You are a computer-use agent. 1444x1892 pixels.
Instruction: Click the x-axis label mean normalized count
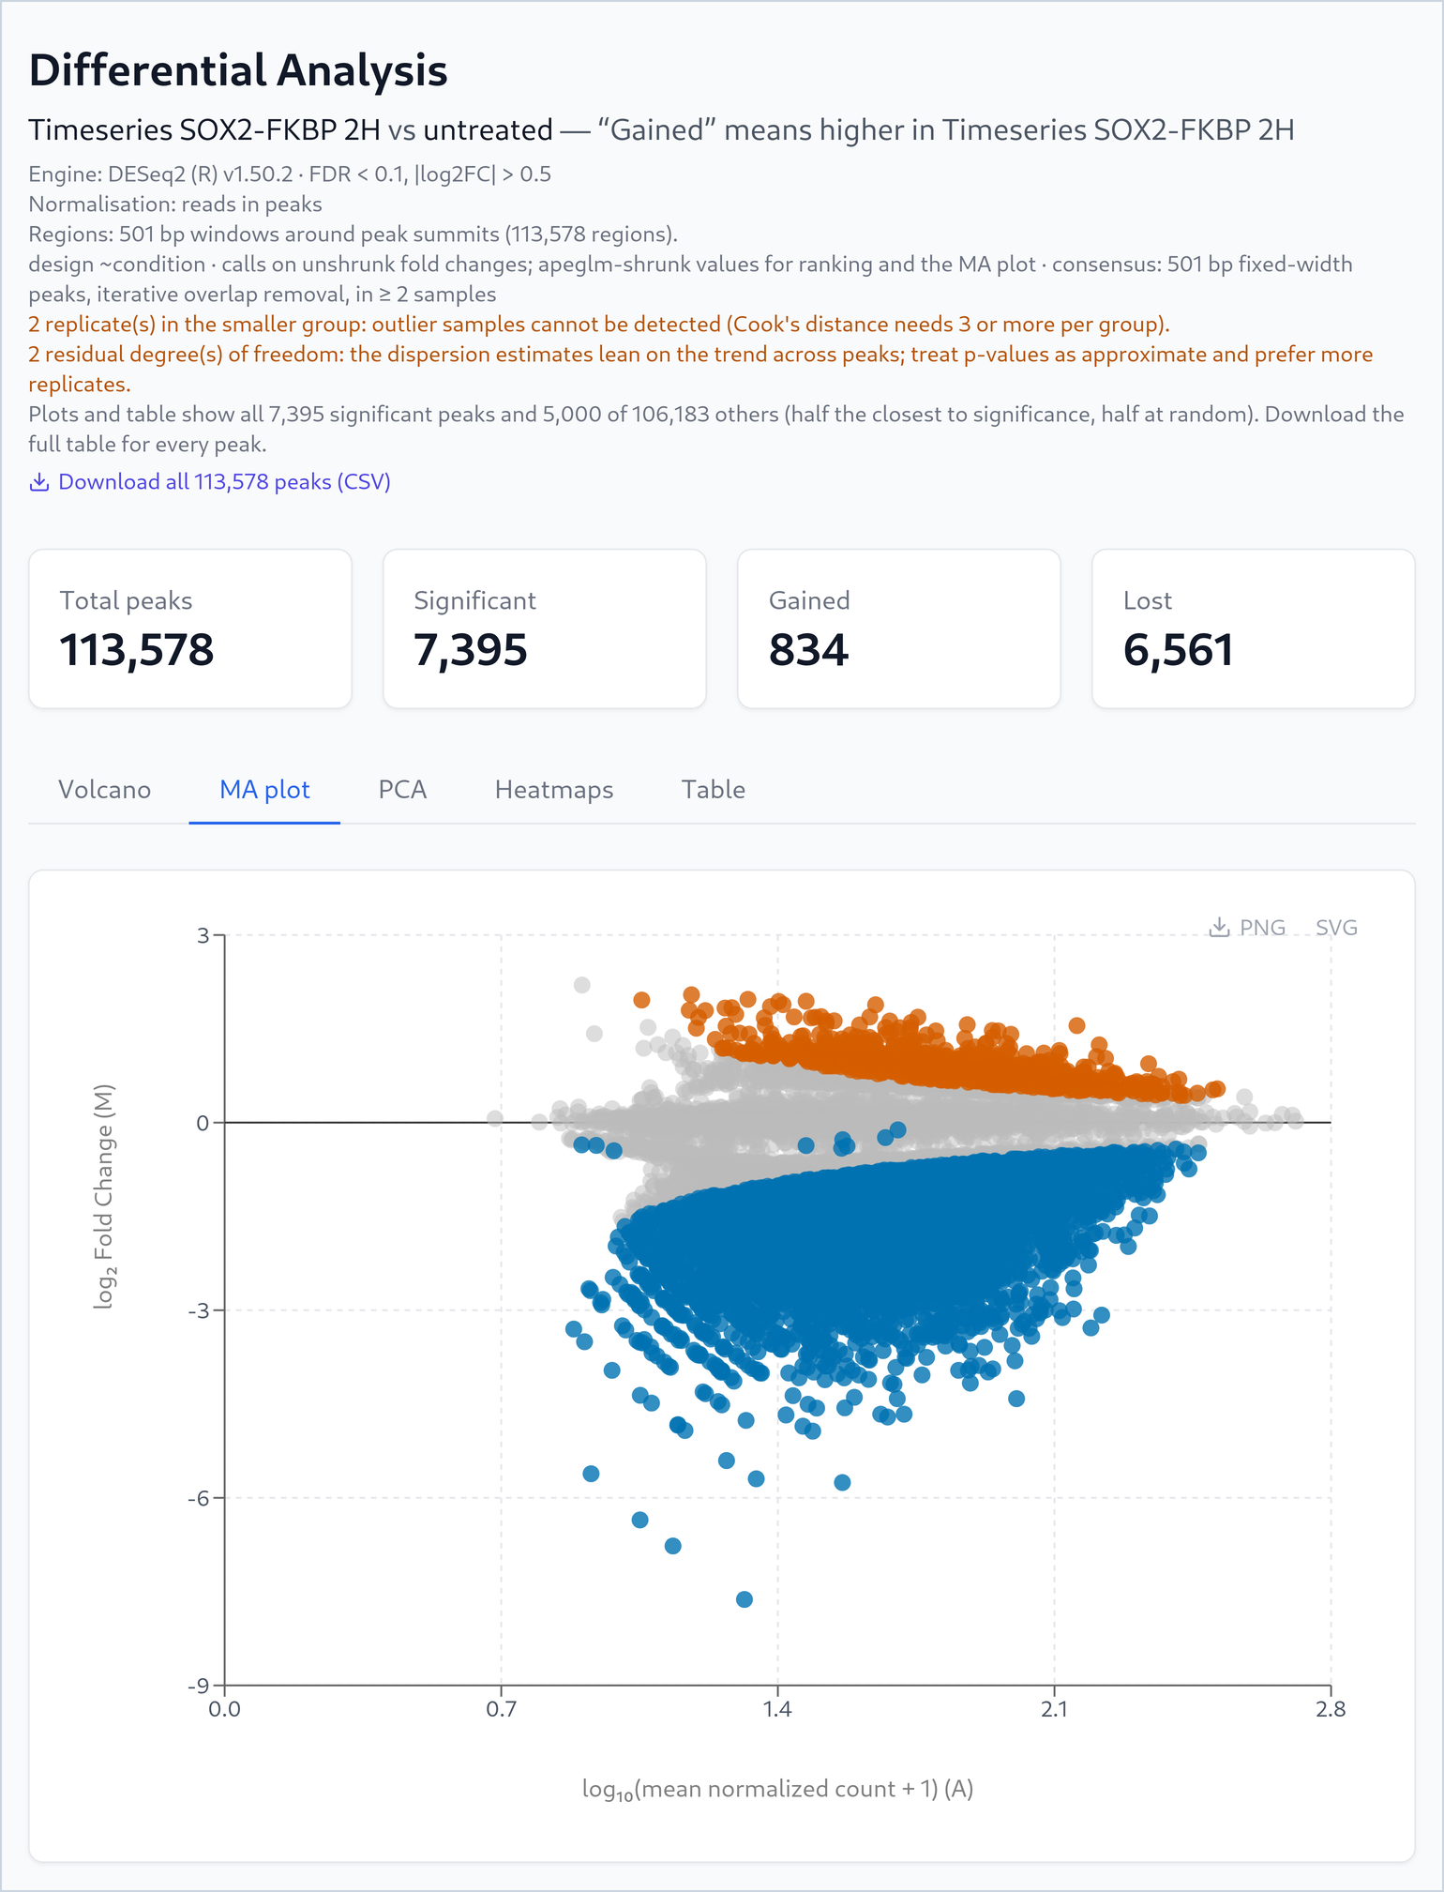(777, 1790)
